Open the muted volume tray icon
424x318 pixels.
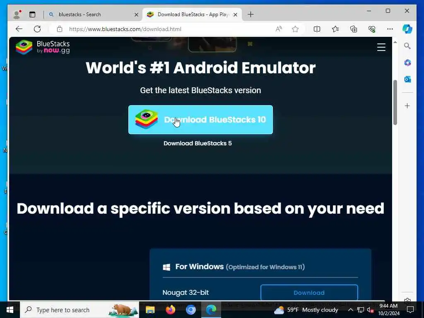point(370,310)
